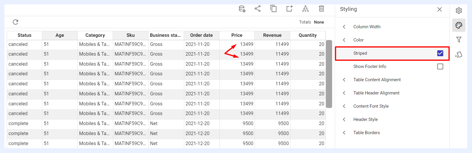Click the trash delete icon

(321, 9)
